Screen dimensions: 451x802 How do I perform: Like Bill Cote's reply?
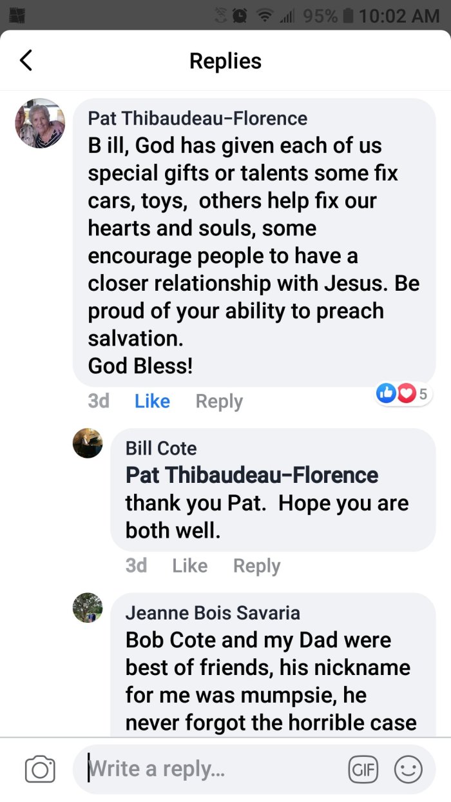(189, 565)
